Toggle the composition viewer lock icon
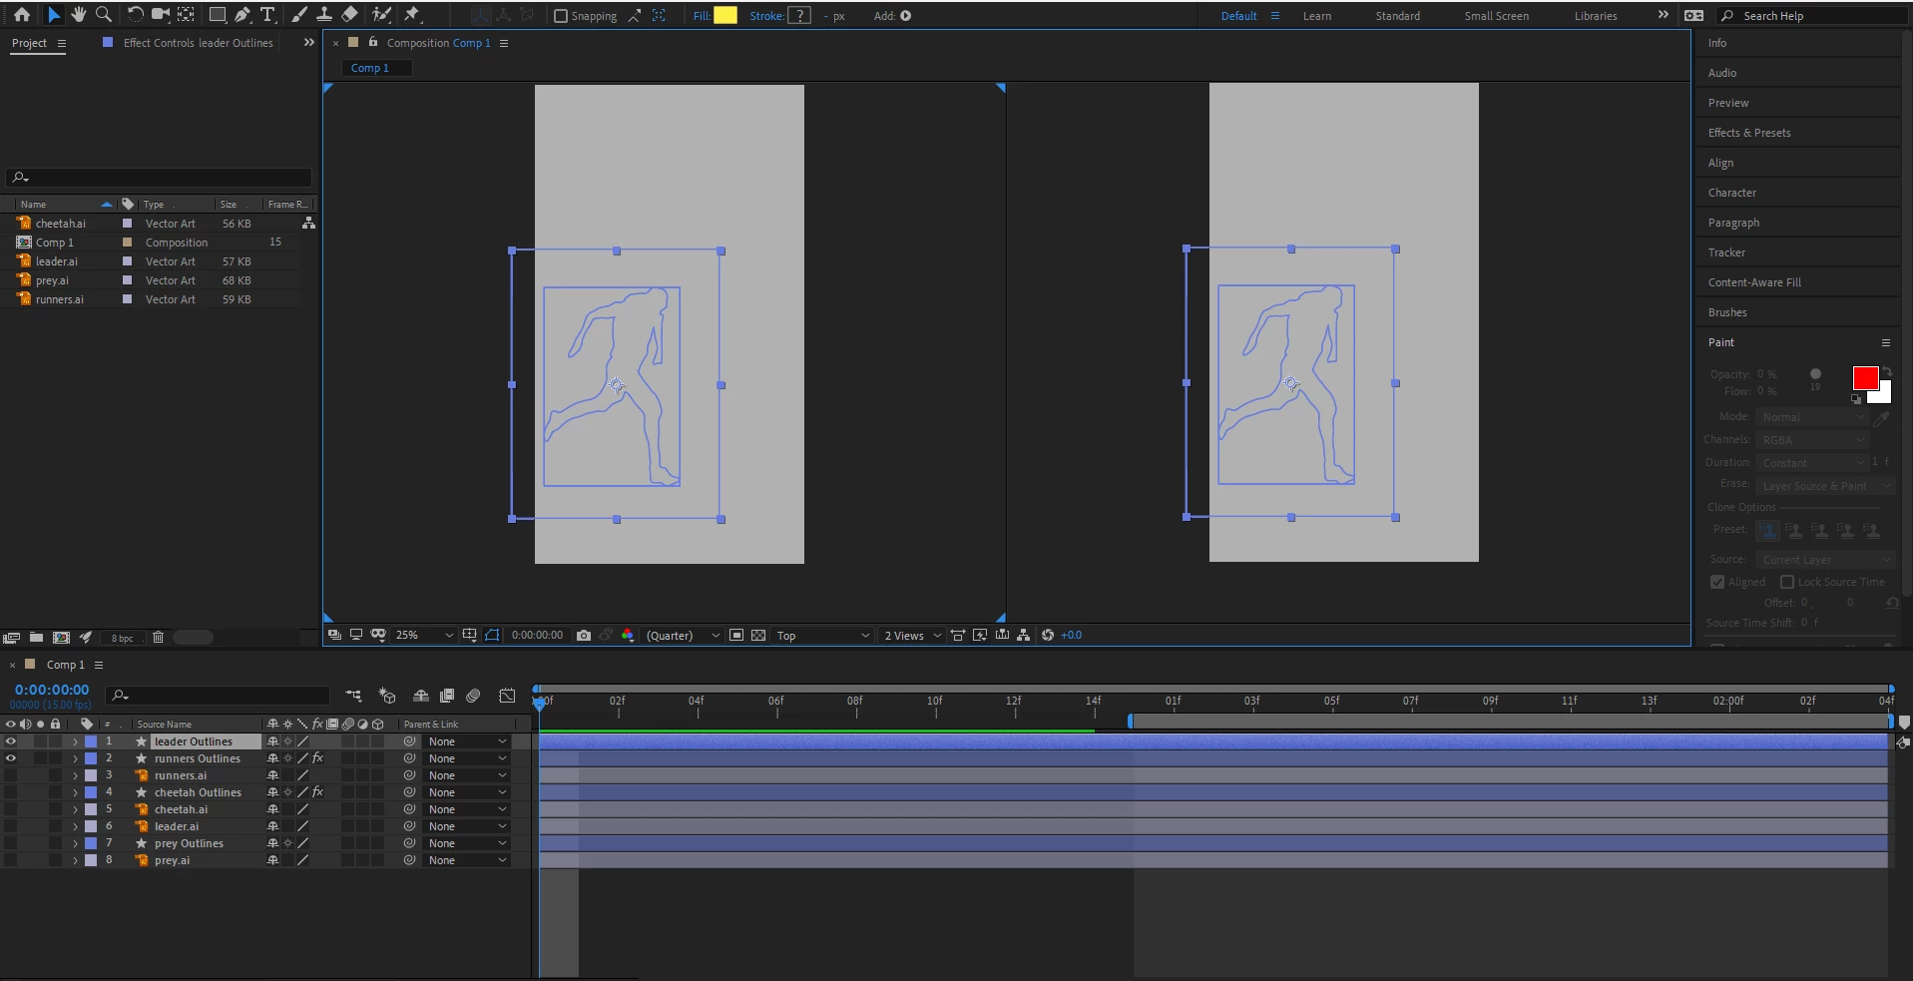The height and width of the screenshot is (981, 1913). click(x=373, y=42)
